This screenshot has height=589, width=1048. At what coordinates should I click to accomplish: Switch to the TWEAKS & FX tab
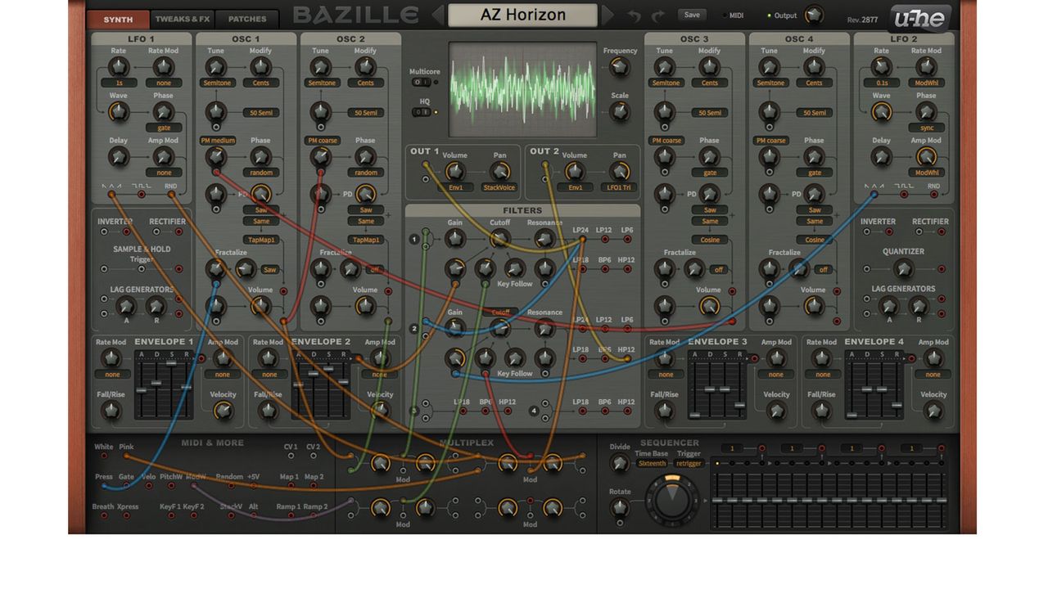tap(183, 19)
